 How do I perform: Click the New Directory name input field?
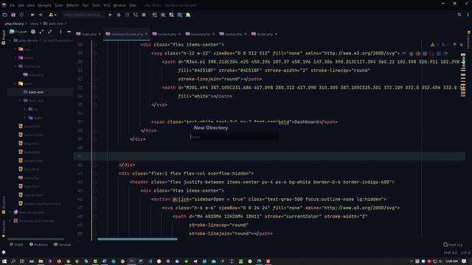(x=234, y=137)
